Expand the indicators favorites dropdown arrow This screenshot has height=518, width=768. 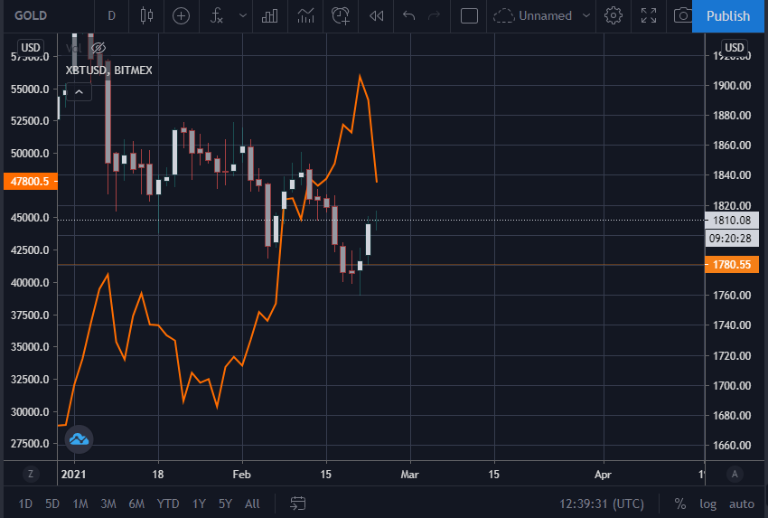pos(242,15)
